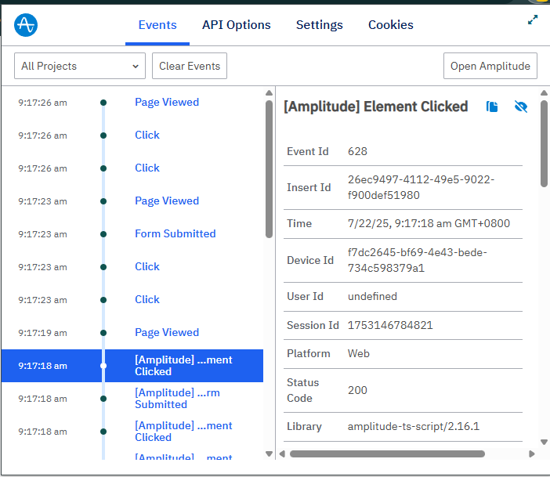
Task: Click the details panel scroll-down arrow
Action: point(544,443)
